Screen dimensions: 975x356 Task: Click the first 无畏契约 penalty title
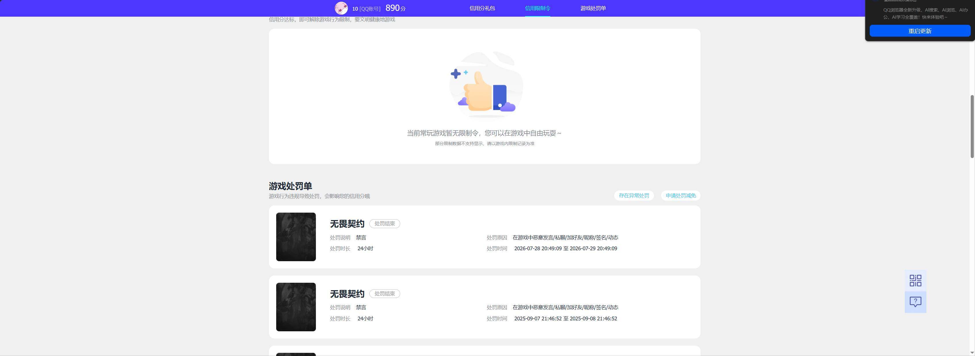(x=347, y=224)
